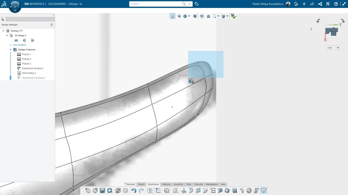Switch to the Standard tab

point(130,184)
